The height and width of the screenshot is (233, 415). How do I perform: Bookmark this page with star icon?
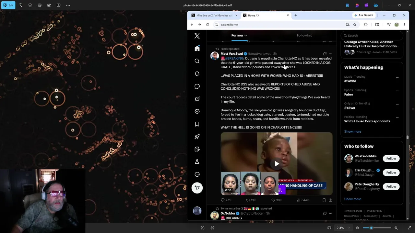tap(355, 25)
